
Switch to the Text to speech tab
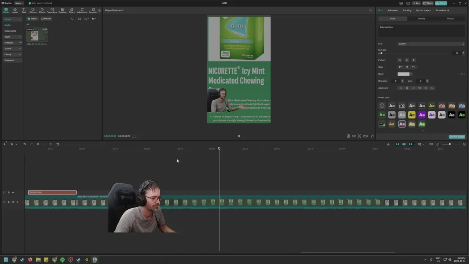point(423,10)
